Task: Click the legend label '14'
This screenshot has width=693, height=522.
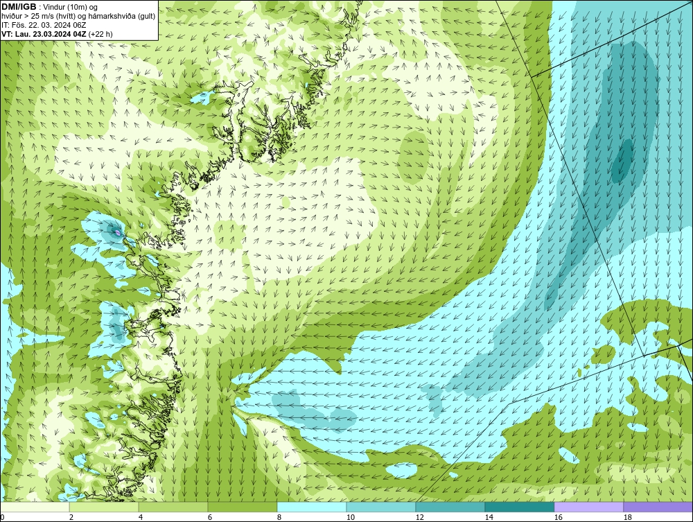Action: (489, 517)
